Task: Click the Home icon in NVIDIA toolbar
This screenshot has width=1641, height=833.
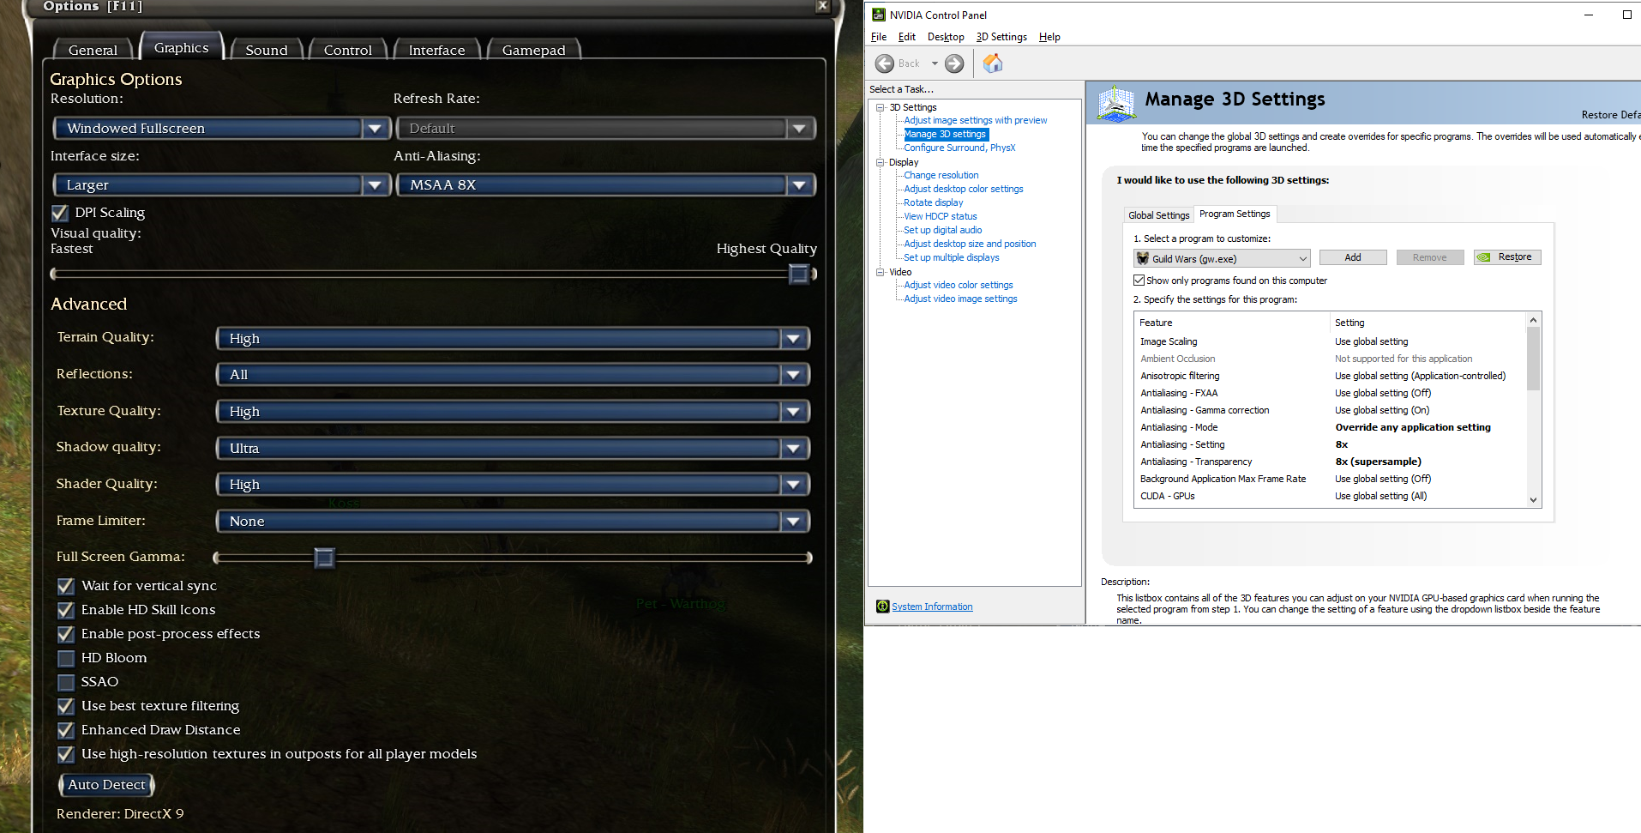Action: 993,63
